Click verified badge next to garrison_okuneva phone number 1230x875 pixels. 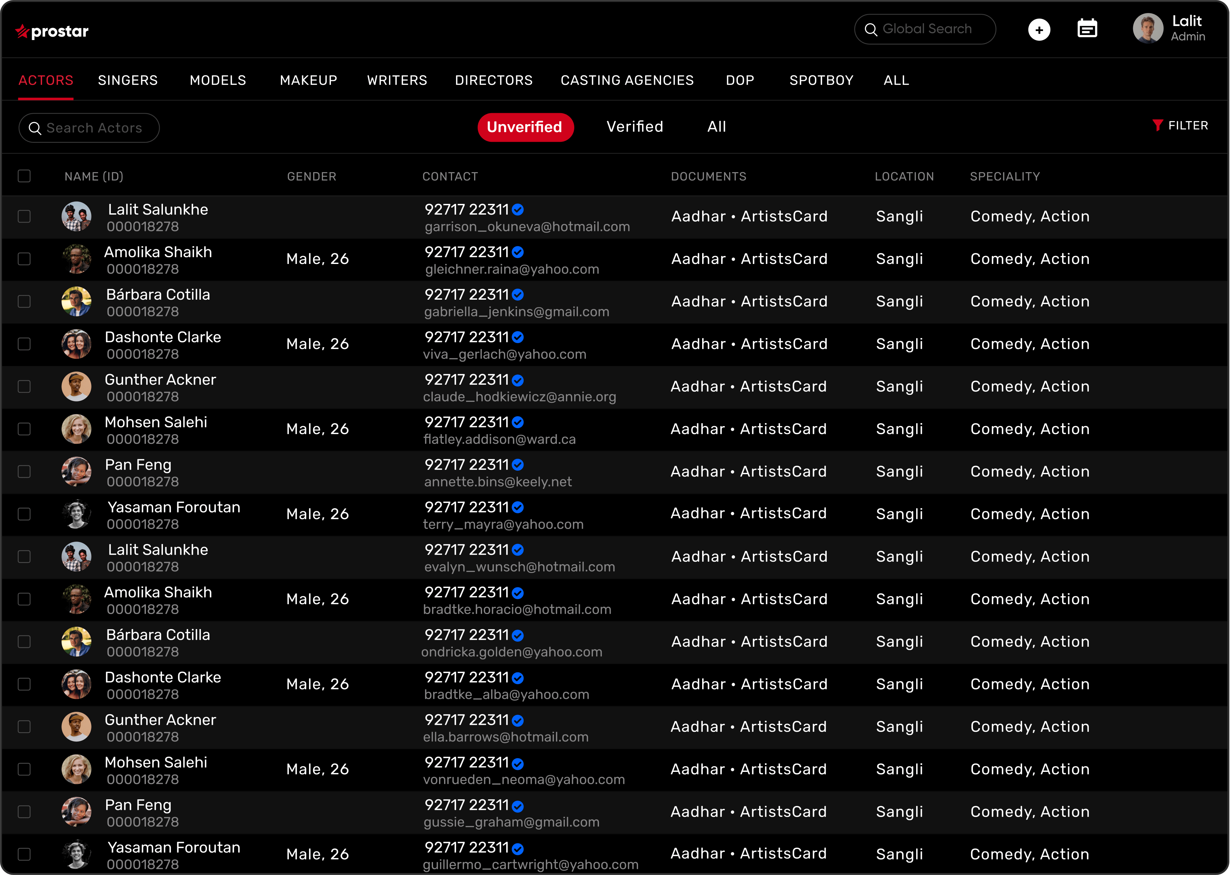point(518,210)
